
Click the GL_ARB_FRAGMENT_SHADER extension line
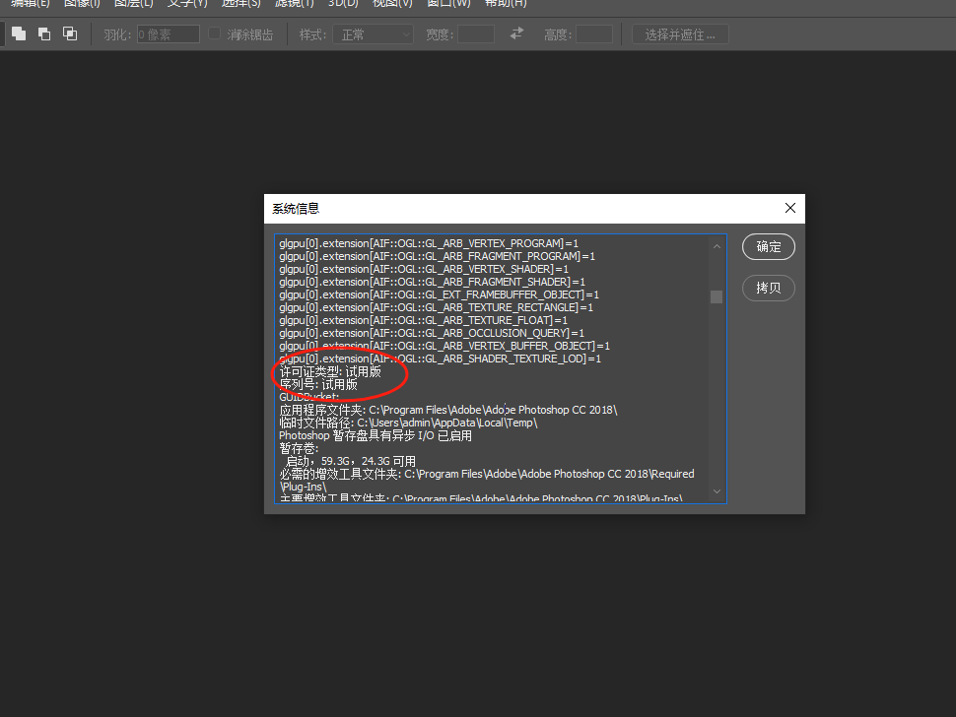[433, 282]
